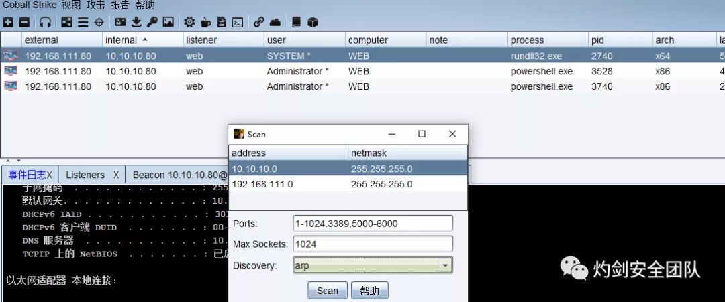Image resolution: width=725 pixels, height=302 pixels.
Task: Click the Disconnect from team server minus icon
Action: click(25, 21)
